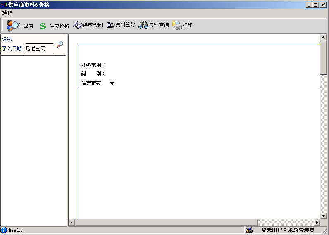
Task: Open the 供应合同 contract icon
Action: (x=77, y=25)
